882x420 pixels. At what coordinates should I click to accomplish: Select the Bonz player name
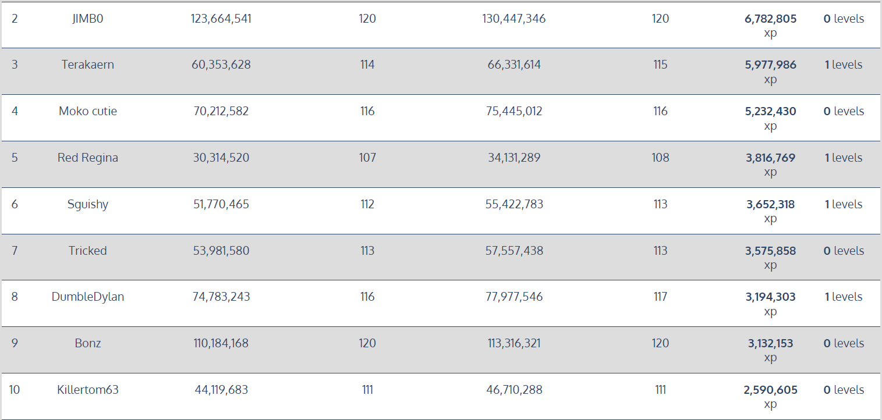[88, 343]
